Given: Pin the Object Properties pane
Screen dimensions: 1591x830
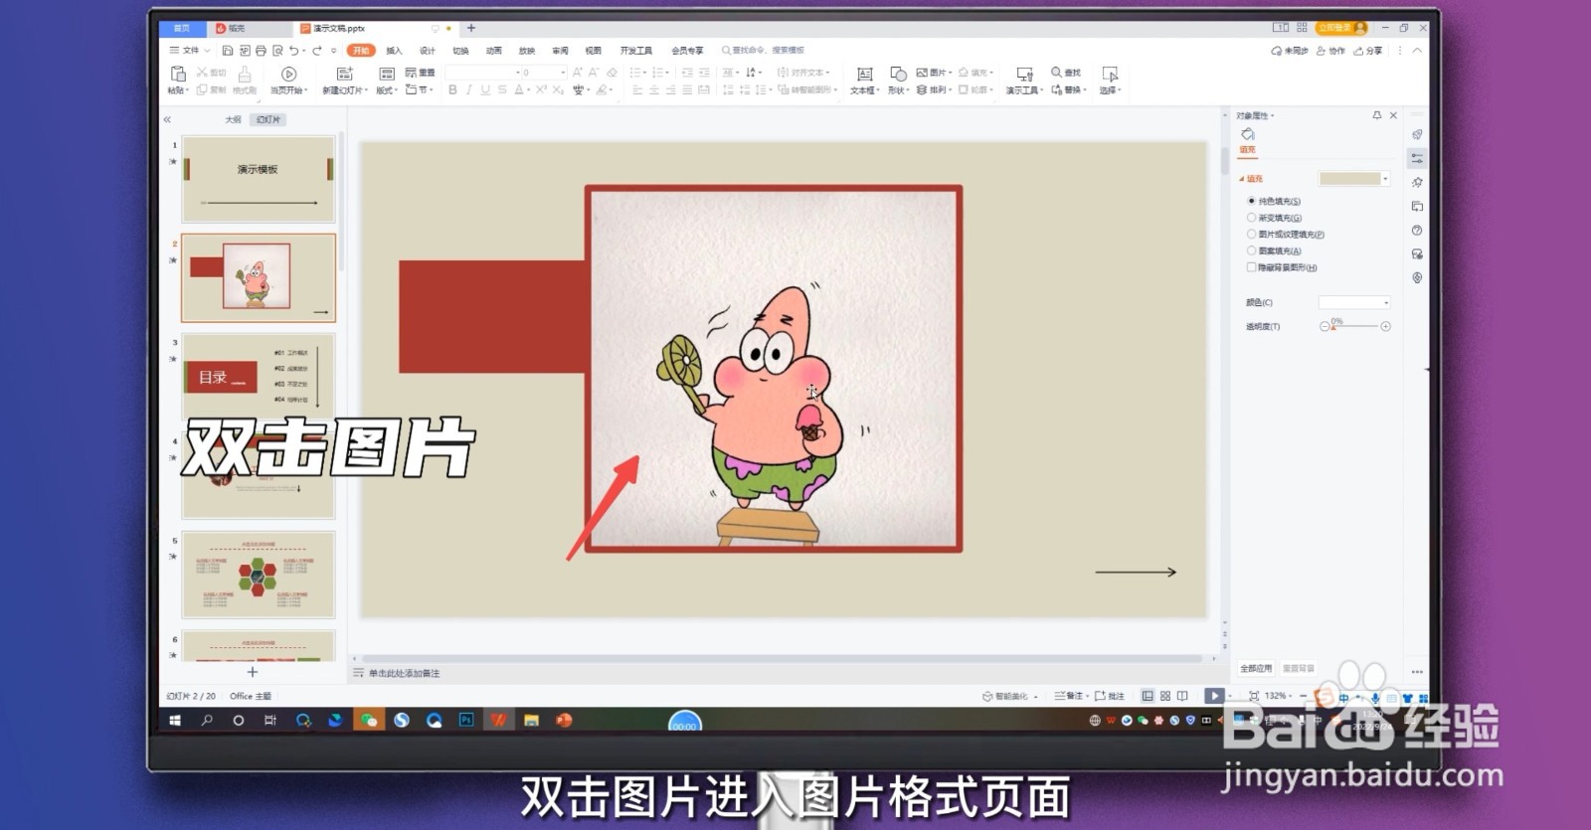Looking at the screenshot, I should [1377, 115].
